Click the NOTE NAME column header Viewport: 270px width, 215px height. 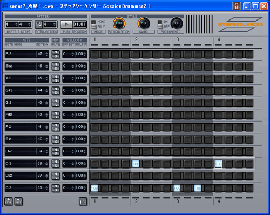(21, 44)
